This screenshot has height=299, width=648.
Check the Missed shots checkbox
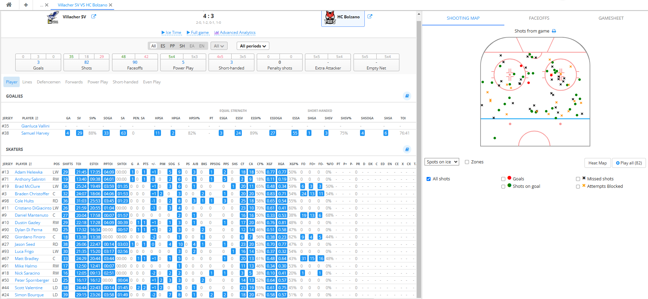(578, 179)
